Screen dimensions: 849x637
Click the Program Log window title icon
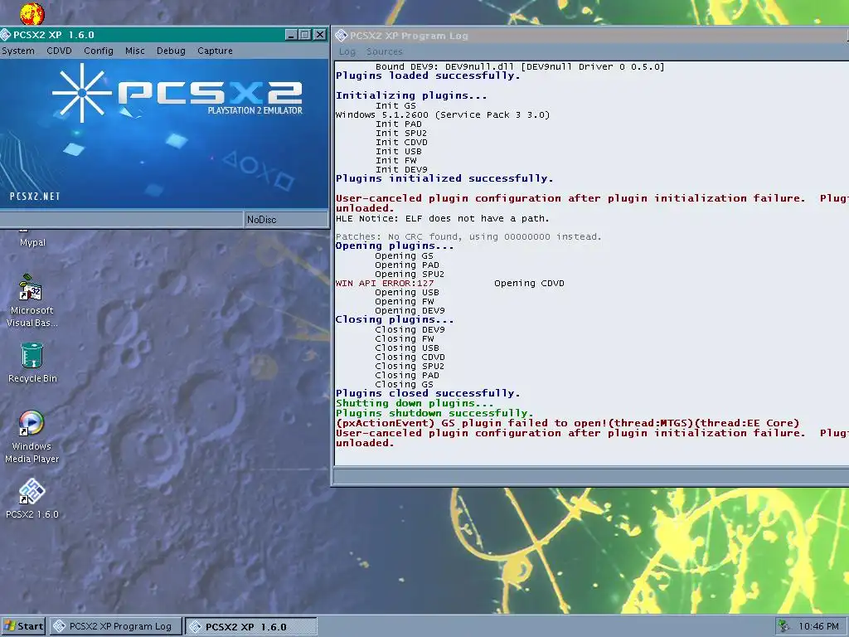[341, 36]
